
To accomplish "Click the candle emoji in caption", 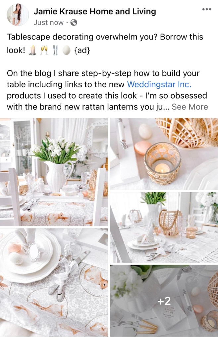I will [x=32, y=50].
